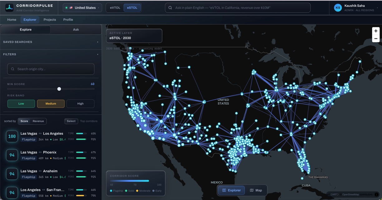Open Kaushik Saha account name

355,6
